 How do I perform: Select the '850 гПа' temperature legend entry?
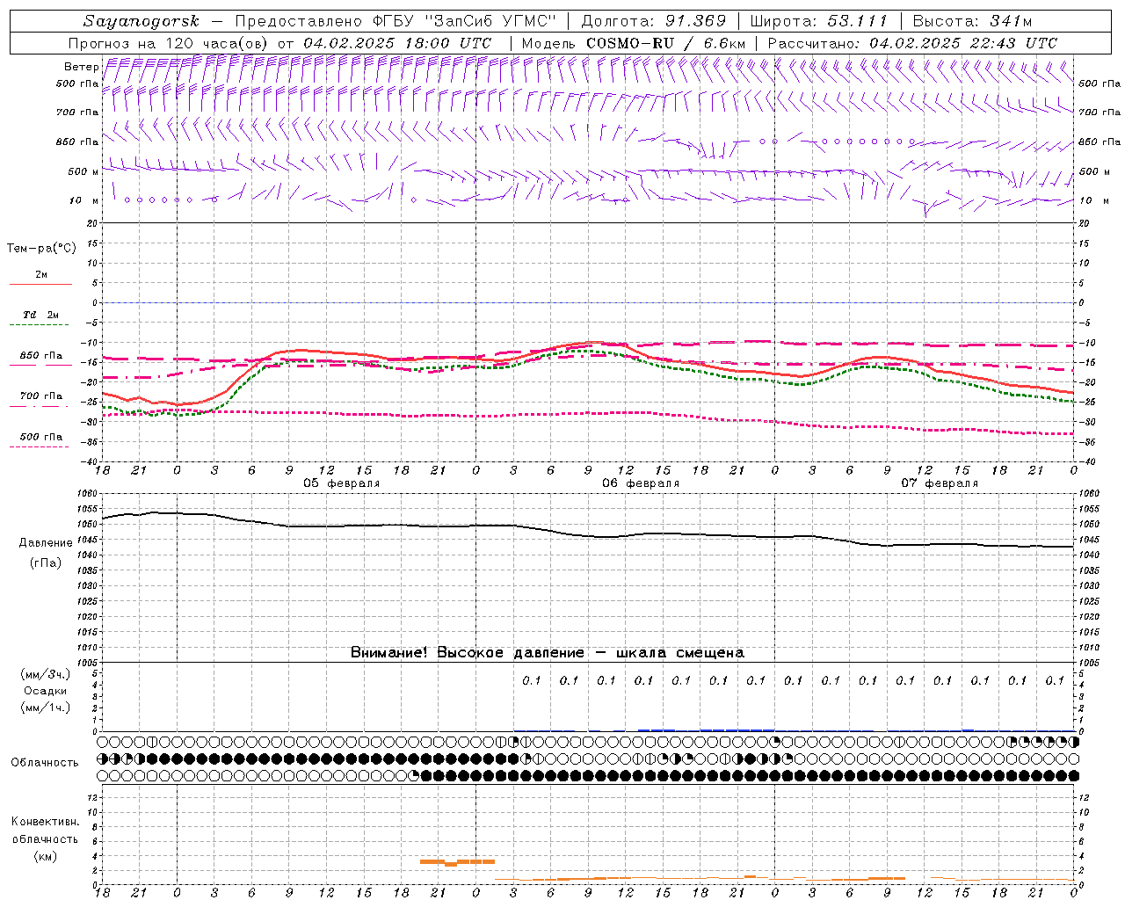point(41,356)
